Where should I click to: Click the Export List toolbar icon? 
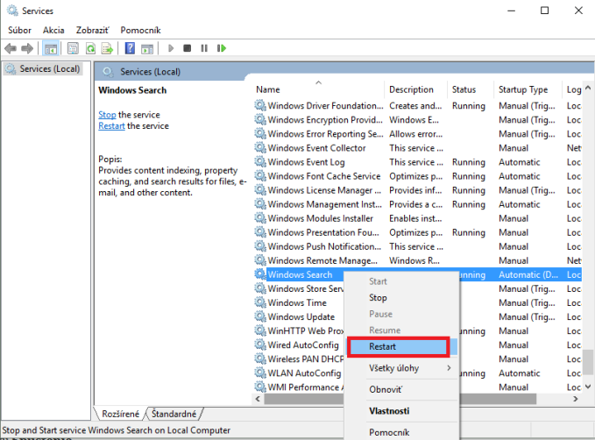108,48
